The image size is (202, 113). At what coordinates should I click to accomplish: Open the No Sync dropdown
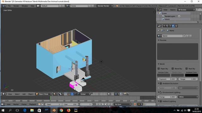[x=122, y=104]
